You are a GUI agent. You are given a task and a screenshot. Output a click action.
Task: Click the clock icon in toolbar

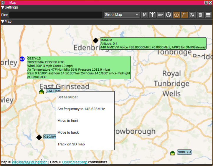pyautogui.click(x=169, y=15)
